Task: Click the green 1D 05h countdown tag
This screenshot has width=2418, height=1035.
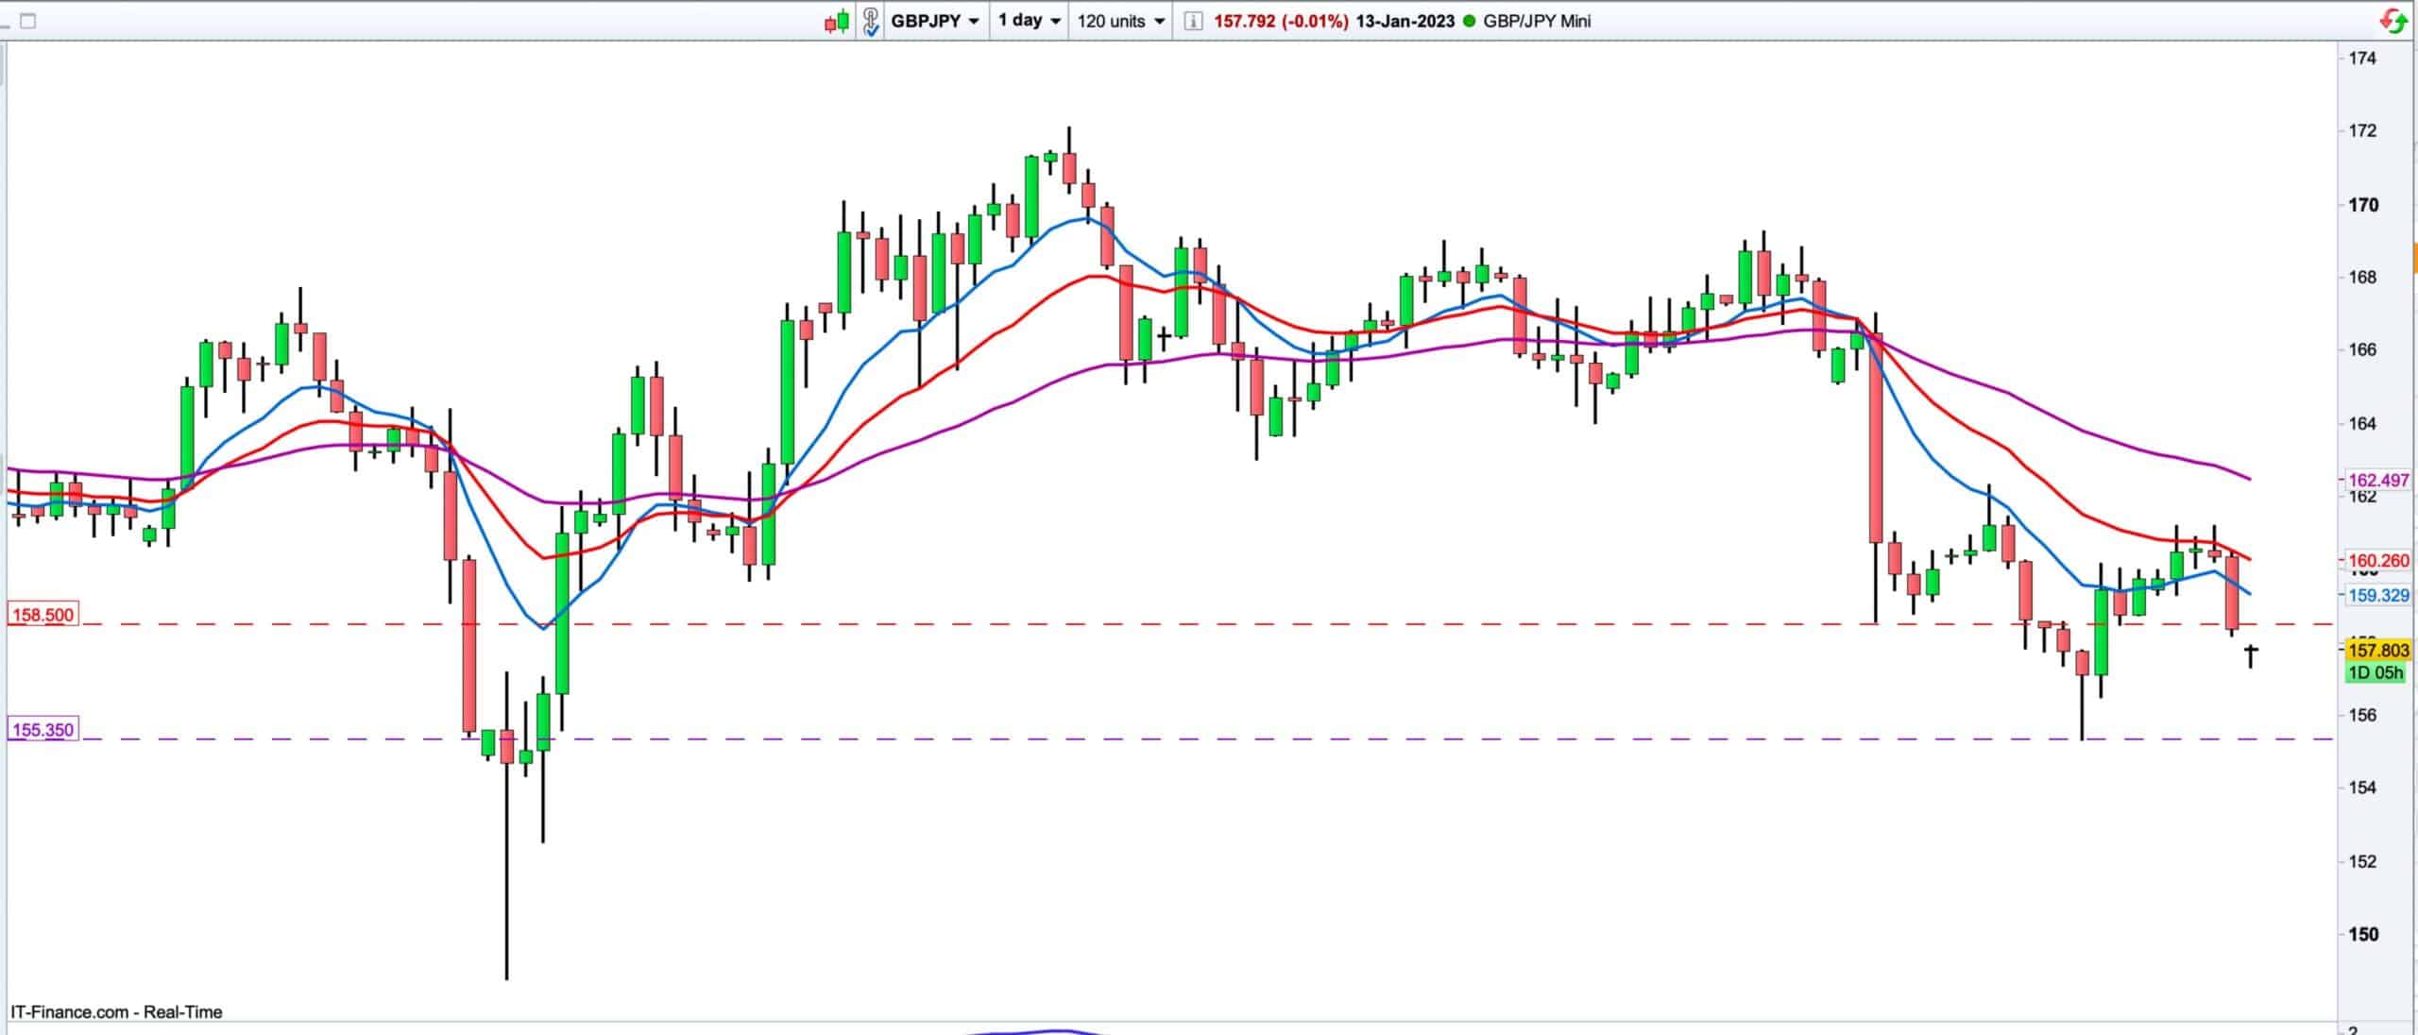Action: (2376, 672)
